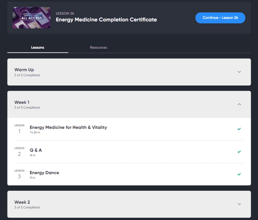The image size is (258, 220).
Task: Select the Lessons tab
Action: click(38, 47)
